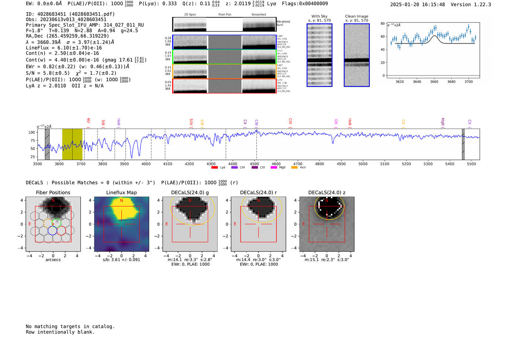Click the yellow highlighted region in full spectrum
517x352 pixels.
(x=72, y=144)
